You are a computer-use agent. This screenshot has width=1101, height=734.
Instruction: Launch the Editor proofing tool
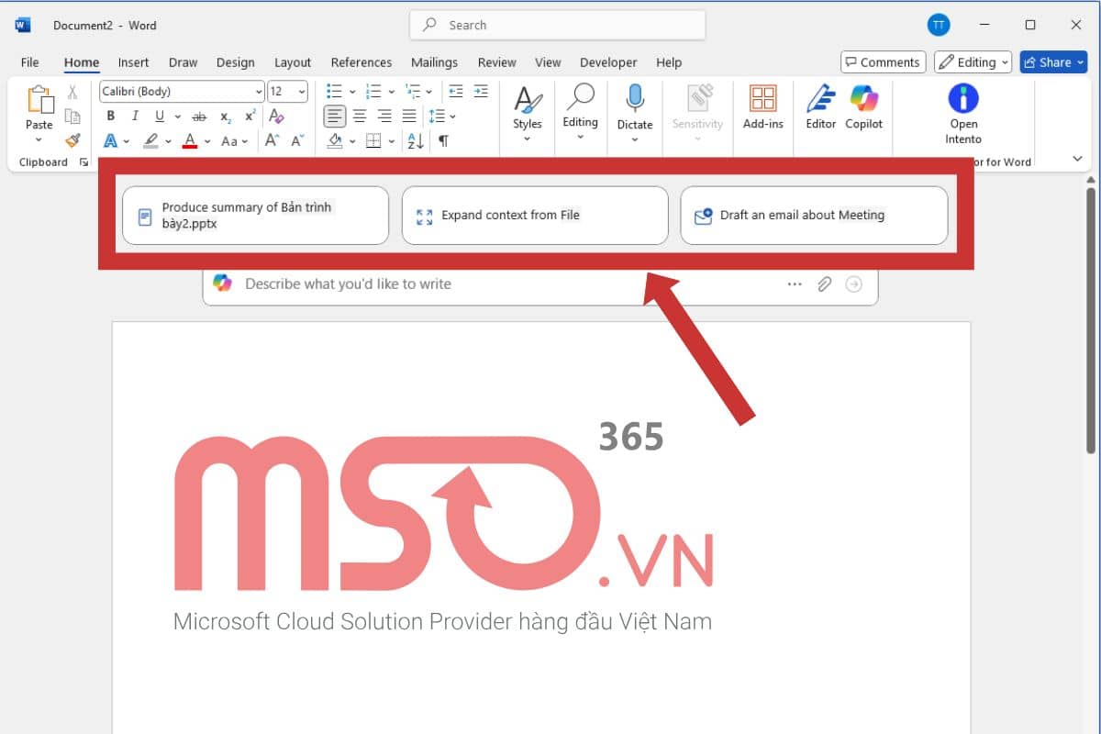tap(821, 106)
